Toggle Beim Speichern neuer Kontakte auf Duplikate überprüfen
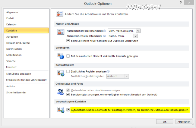The image size is (196, 128). [x=68, y=41]
